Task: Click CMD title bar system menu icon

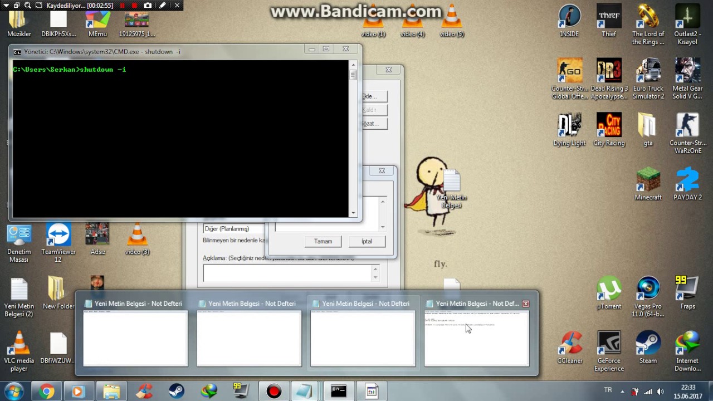Action: tap(17, 52)
